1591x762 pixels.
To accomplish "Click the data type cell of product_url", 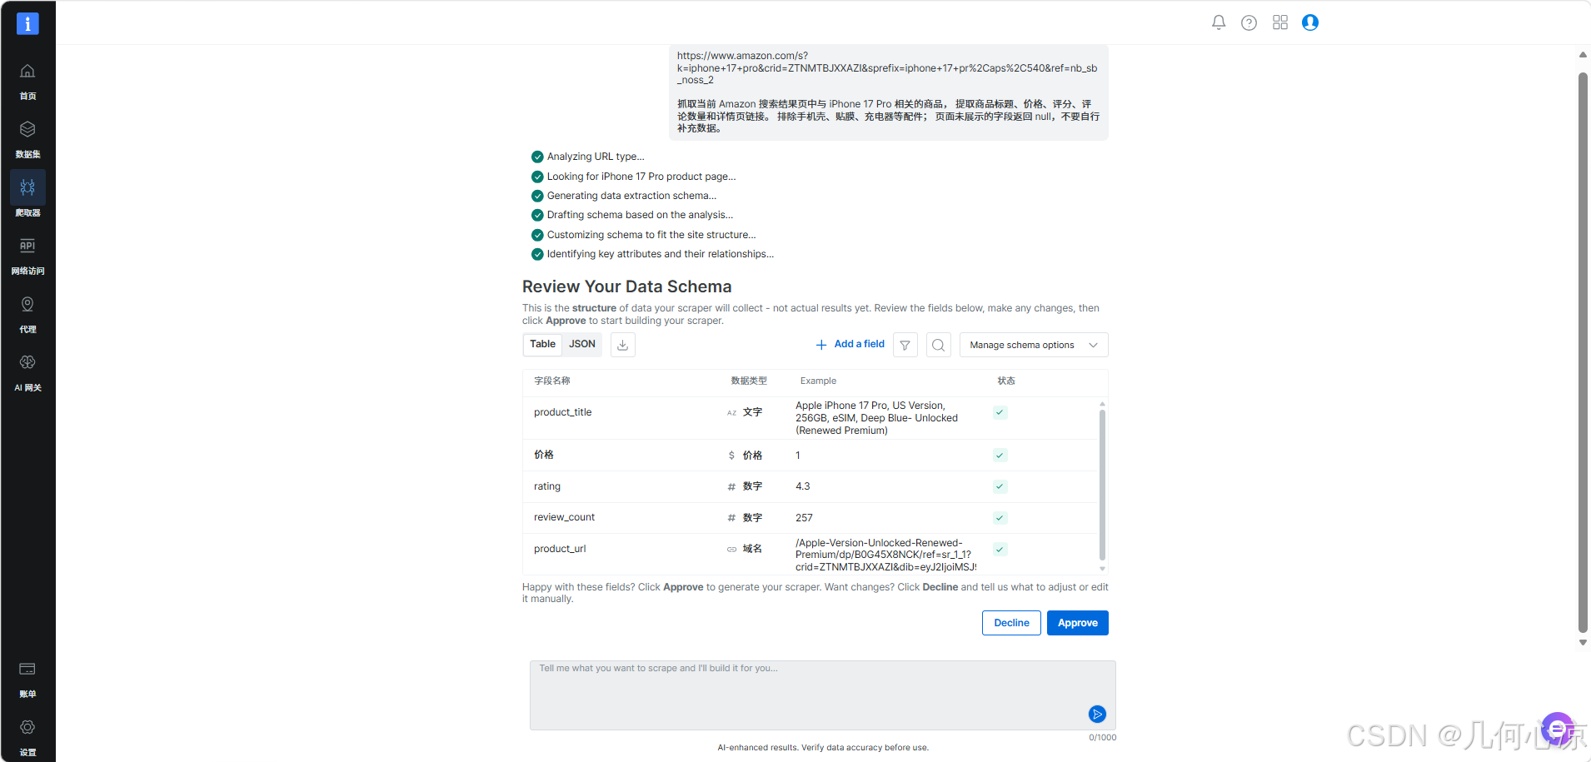I will coord(745,549).
